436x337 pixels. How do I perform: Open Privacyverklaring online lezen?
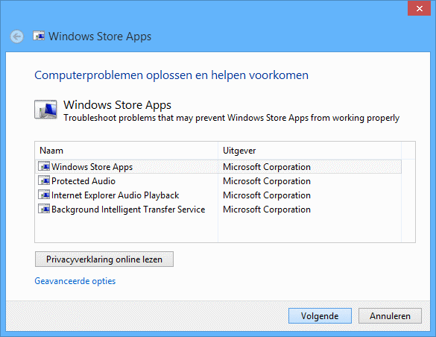point(104,259)
